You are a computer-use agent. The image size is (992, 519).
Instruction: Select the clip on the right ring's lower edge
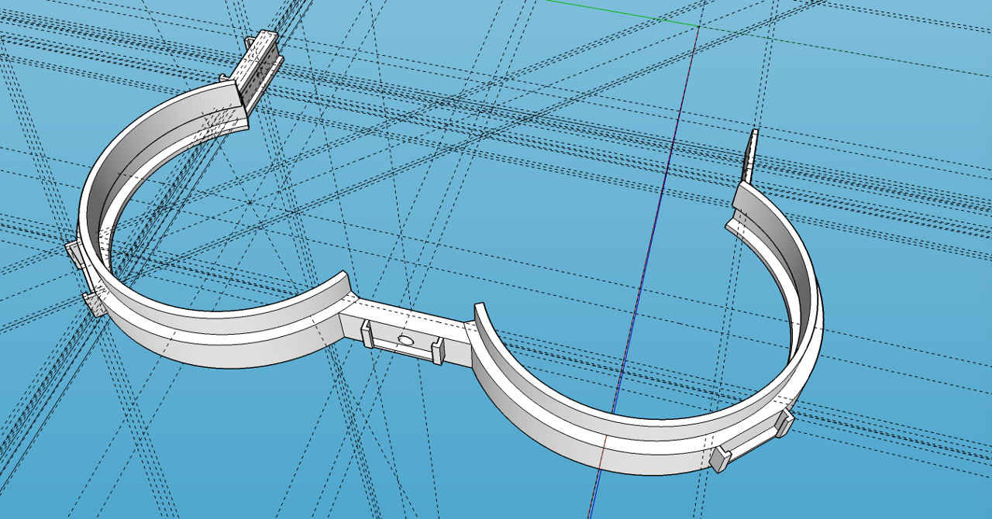point(752,440)
